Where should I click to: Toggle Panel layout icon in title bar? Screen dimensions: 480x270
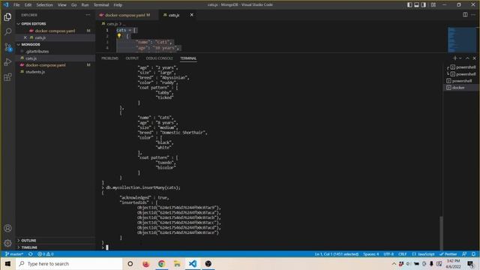click(x=417, y=5)
